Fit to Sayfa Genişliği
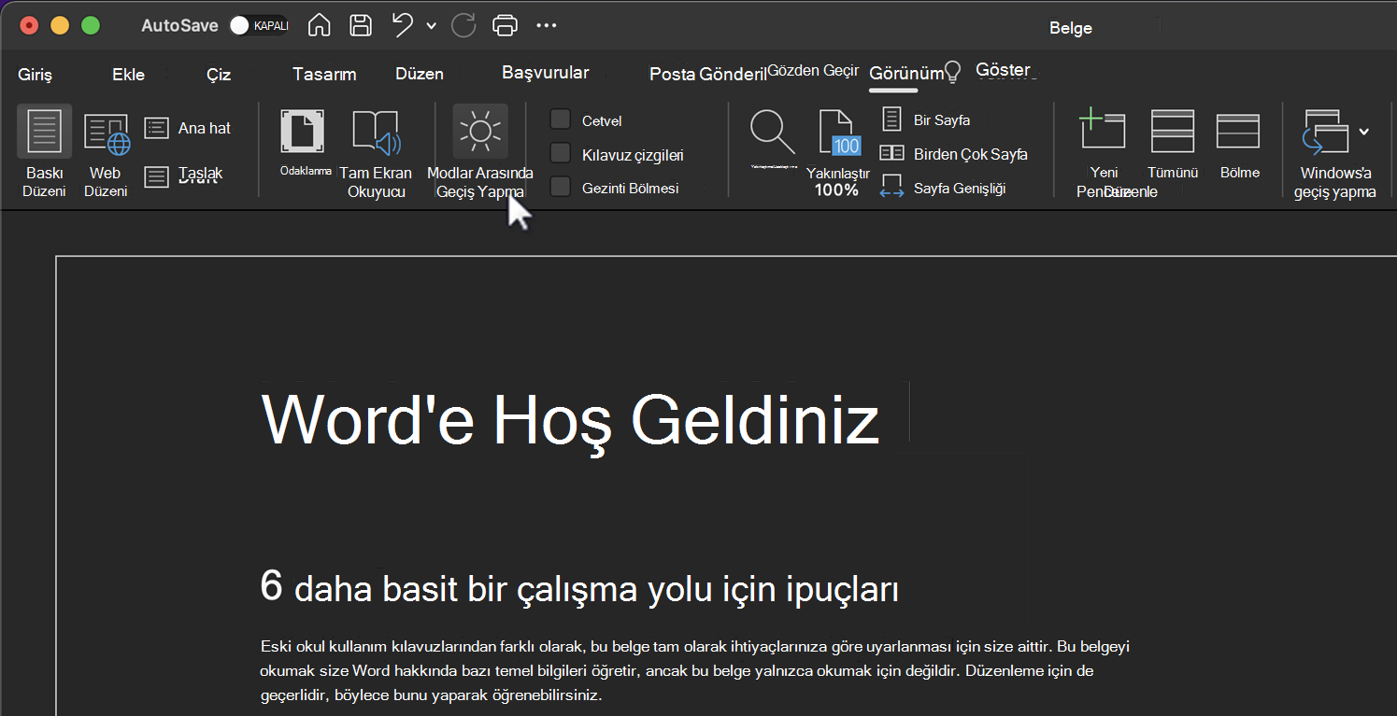The height and width of the screenshot is (716, 1397). click(x=943, y=188)
